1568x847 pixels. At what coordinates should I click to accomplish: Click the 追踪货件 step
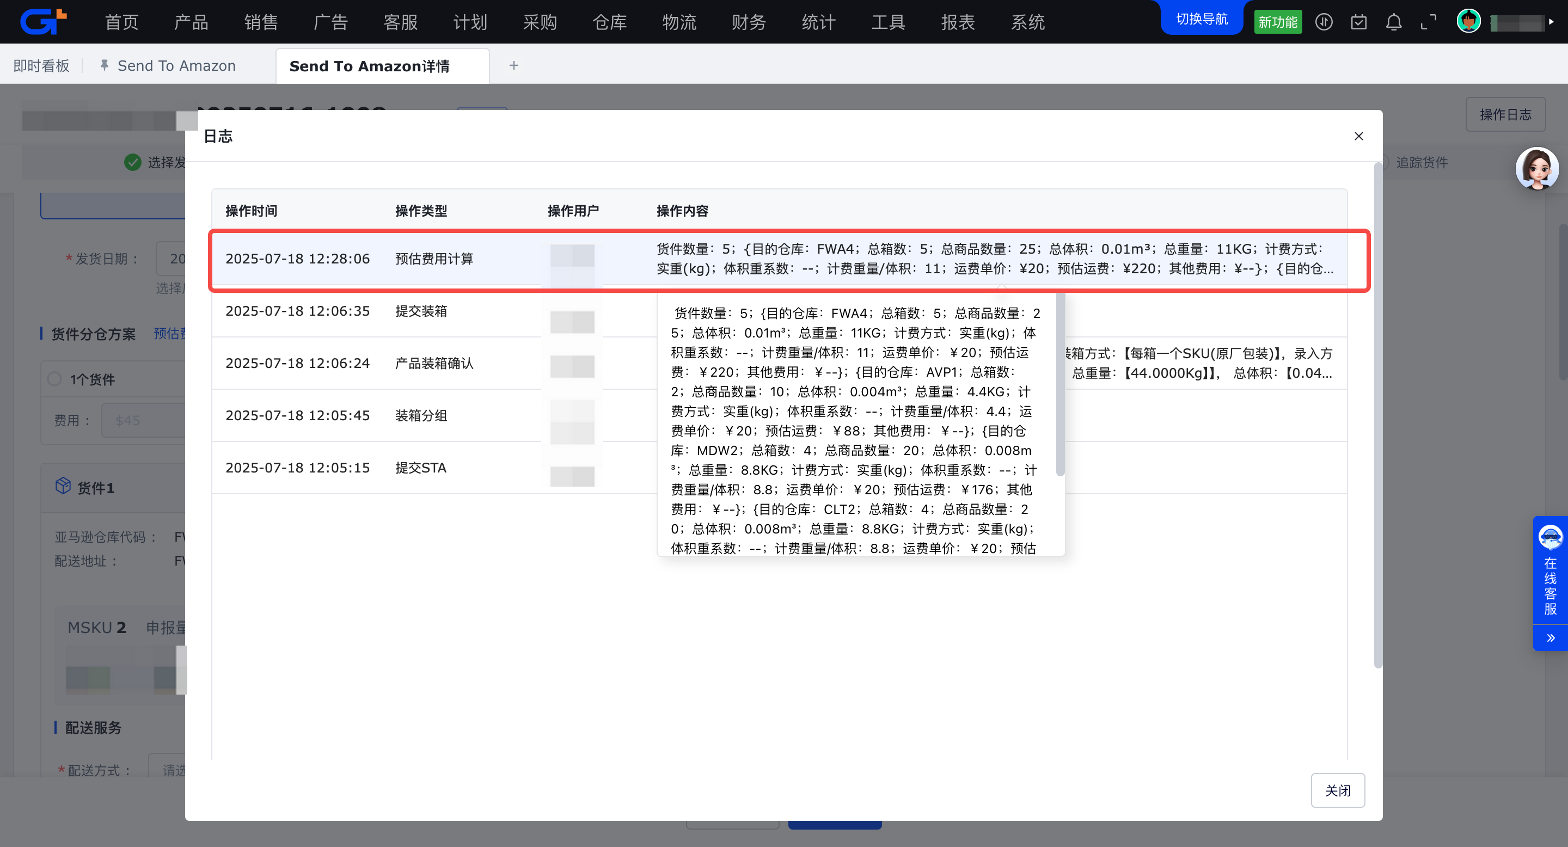pyautogui.click(x=1422, y=162)
